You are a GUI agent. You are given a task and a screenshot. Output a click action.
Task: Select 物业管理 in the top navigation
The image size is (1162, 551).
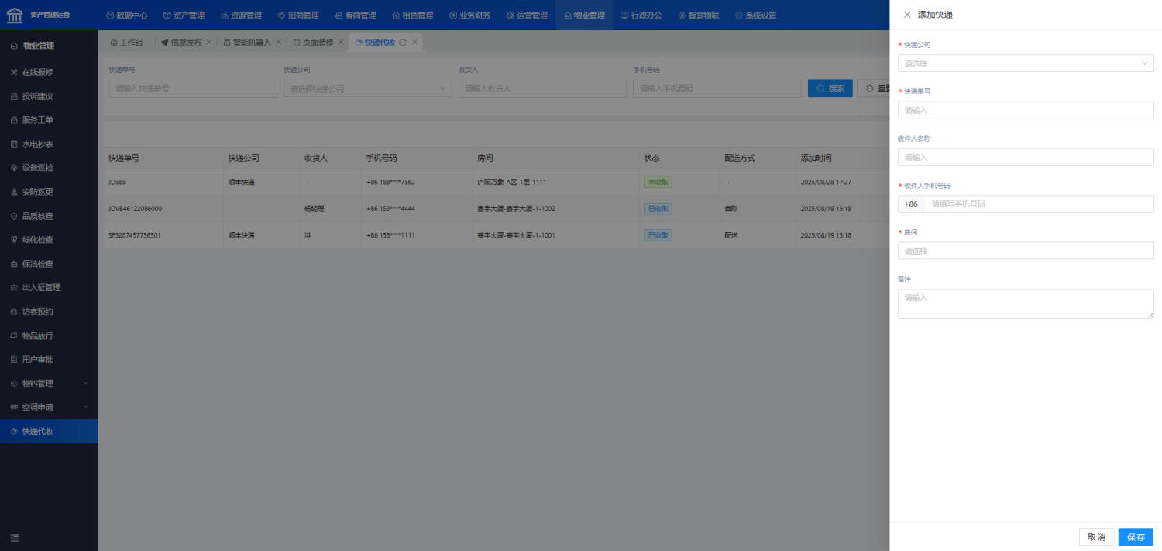585,15
